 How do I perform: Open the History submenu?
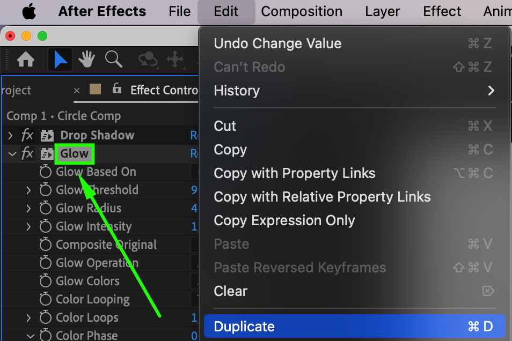click(x=237, y=91)
